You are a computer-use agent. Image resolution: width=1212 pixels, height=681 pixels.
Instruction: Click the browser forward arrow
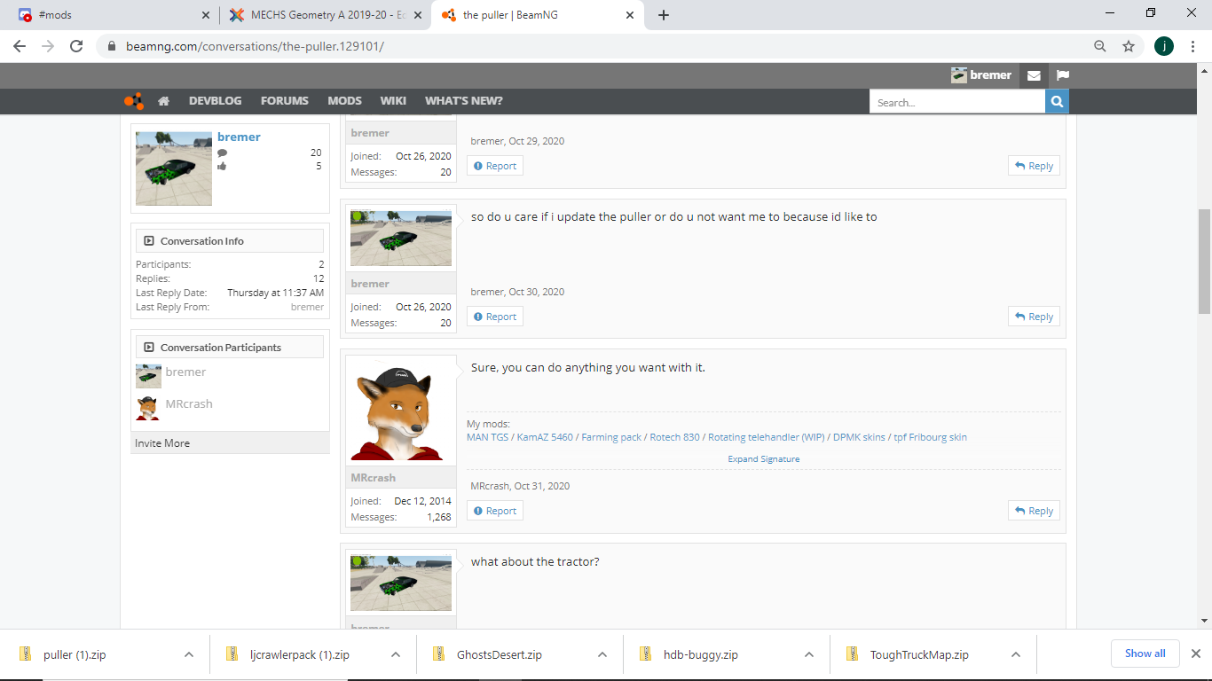point(48,46)
